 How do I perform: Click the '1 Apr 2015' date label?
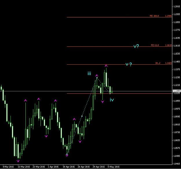tap(53, 167)
